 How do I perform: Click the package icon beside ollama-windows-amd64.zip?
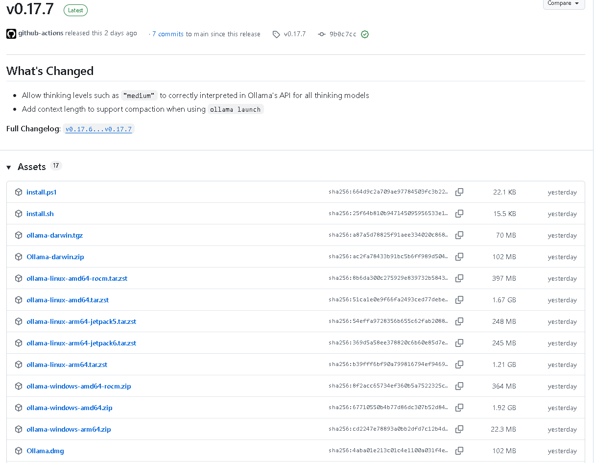coord(19,408)
